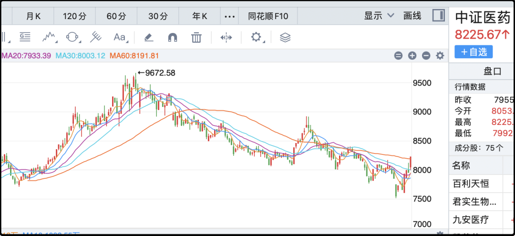
Task: Switch to the 月K period tab
Action: tap(33, 16)
